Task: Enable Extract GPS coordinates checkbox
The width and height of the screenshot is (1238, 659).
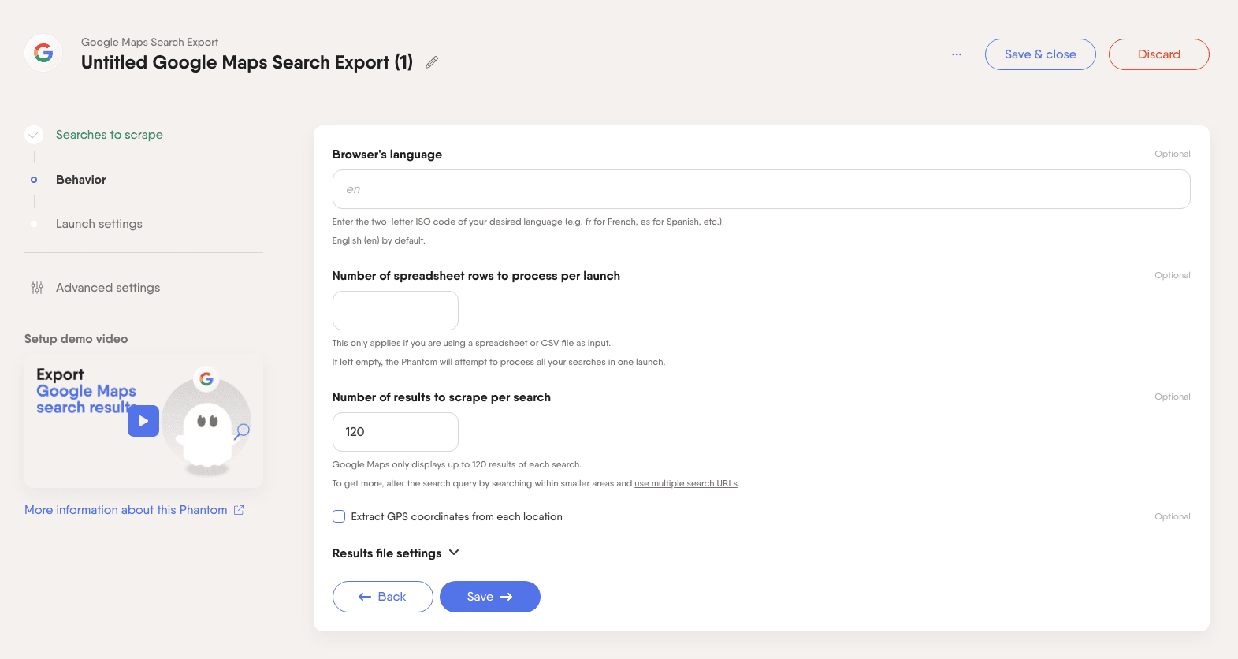Action: (x=339, y=516)
